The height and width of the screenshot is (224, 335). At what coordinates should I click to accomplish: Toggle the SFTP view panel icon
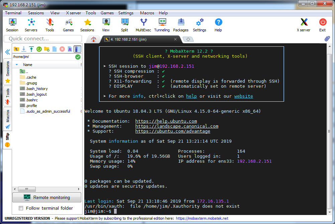pyautogui.click(x=77, y=49)
